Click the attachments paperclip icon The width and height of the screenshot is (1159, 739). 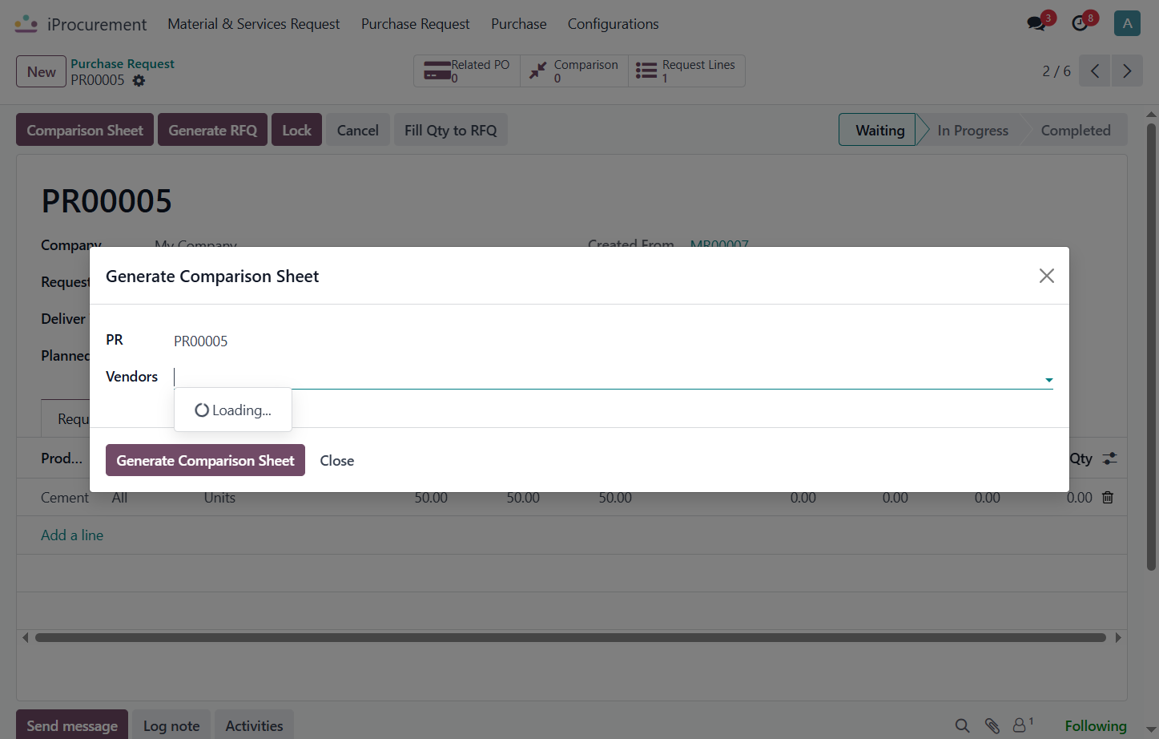coord(992,725)
